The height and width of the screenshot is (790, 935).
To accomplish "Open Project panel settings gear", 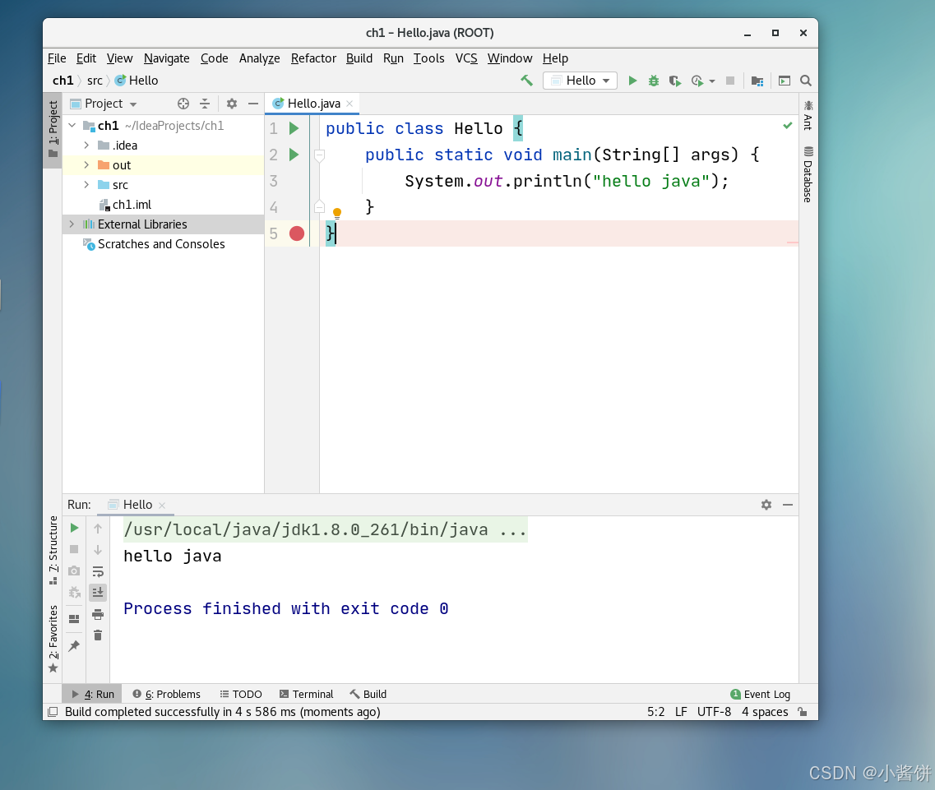I will [x=232, y=104].
